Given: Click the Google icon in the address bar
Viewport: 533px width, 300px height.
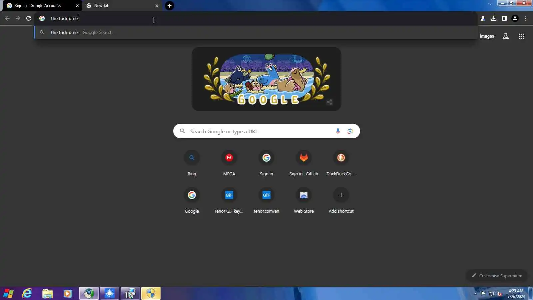Looking at the screenshot, I should tap(42, 18).
